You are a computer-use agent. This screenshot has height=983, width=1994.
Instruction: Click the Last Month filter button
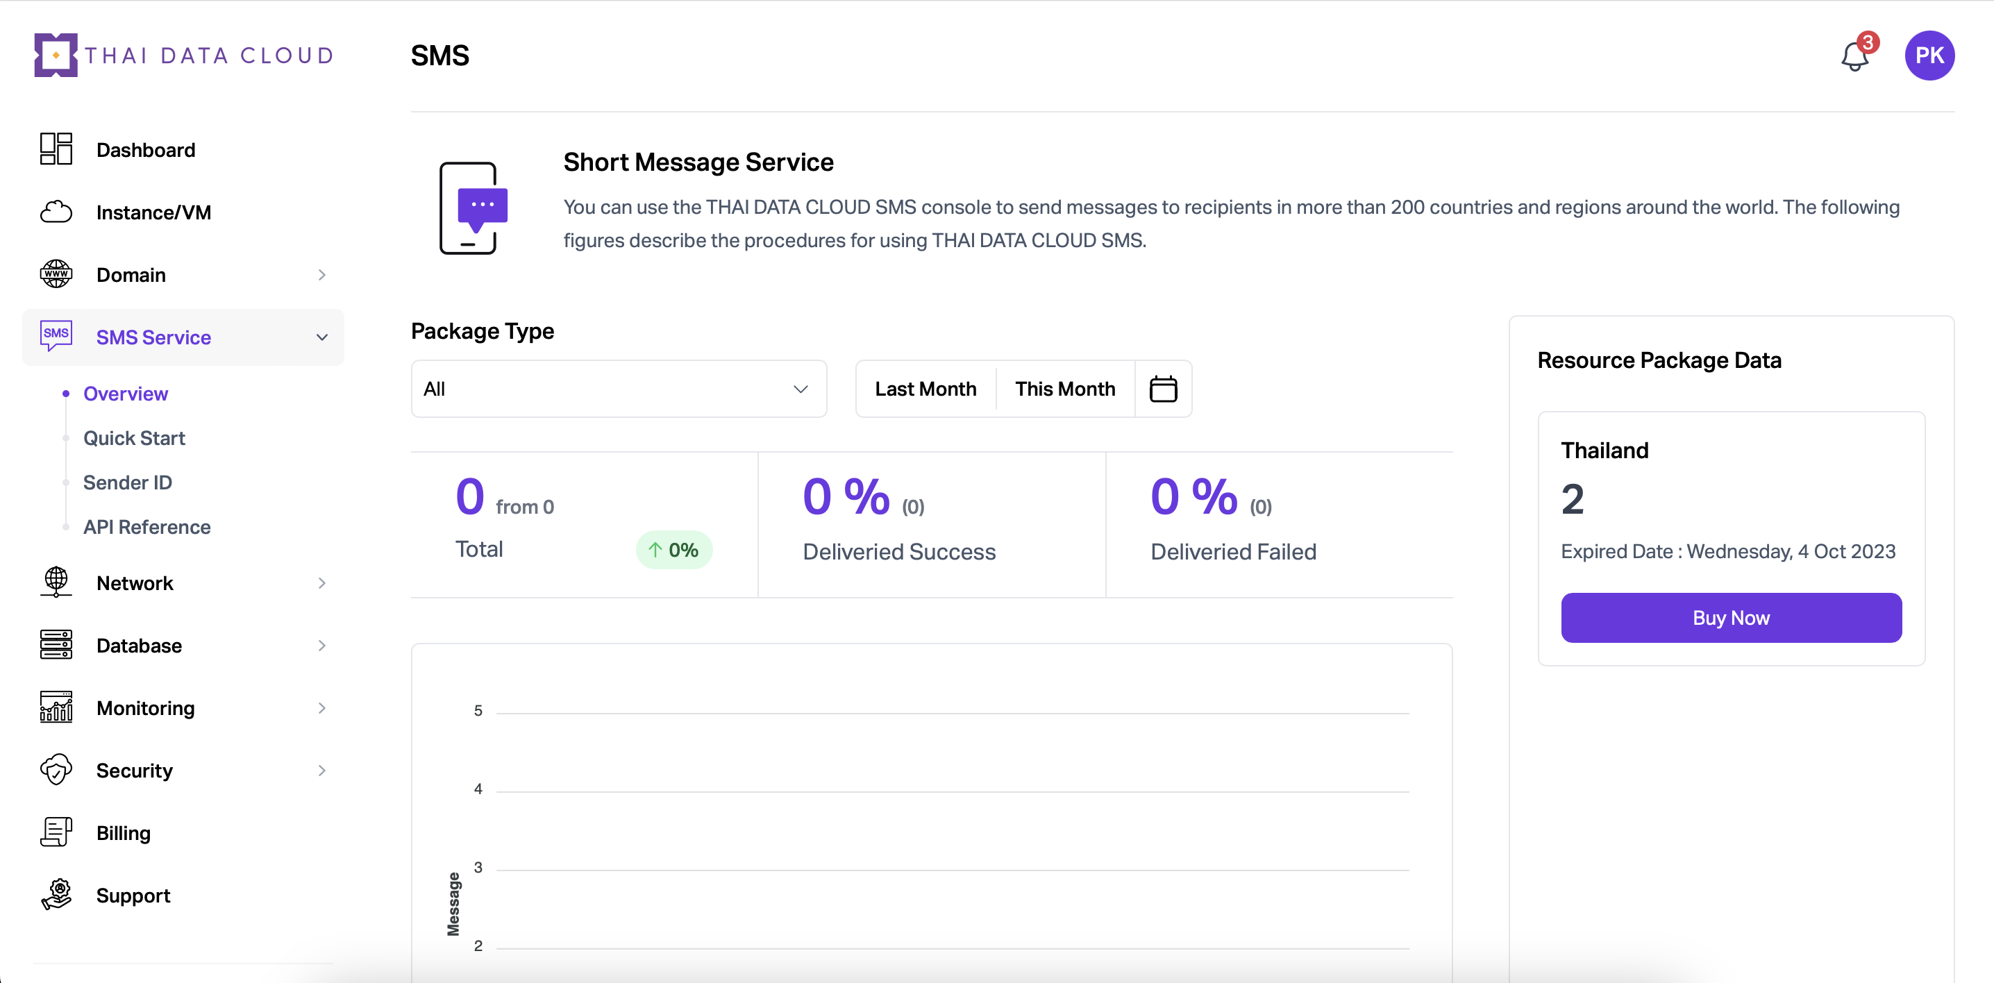click(925, 389)
